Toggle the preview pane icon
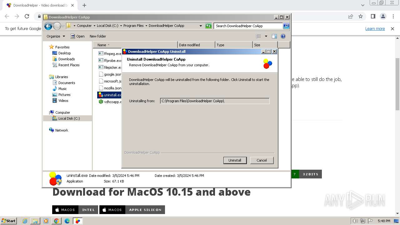The width and height of the screenshot is (400, 225). coord(274,36)
